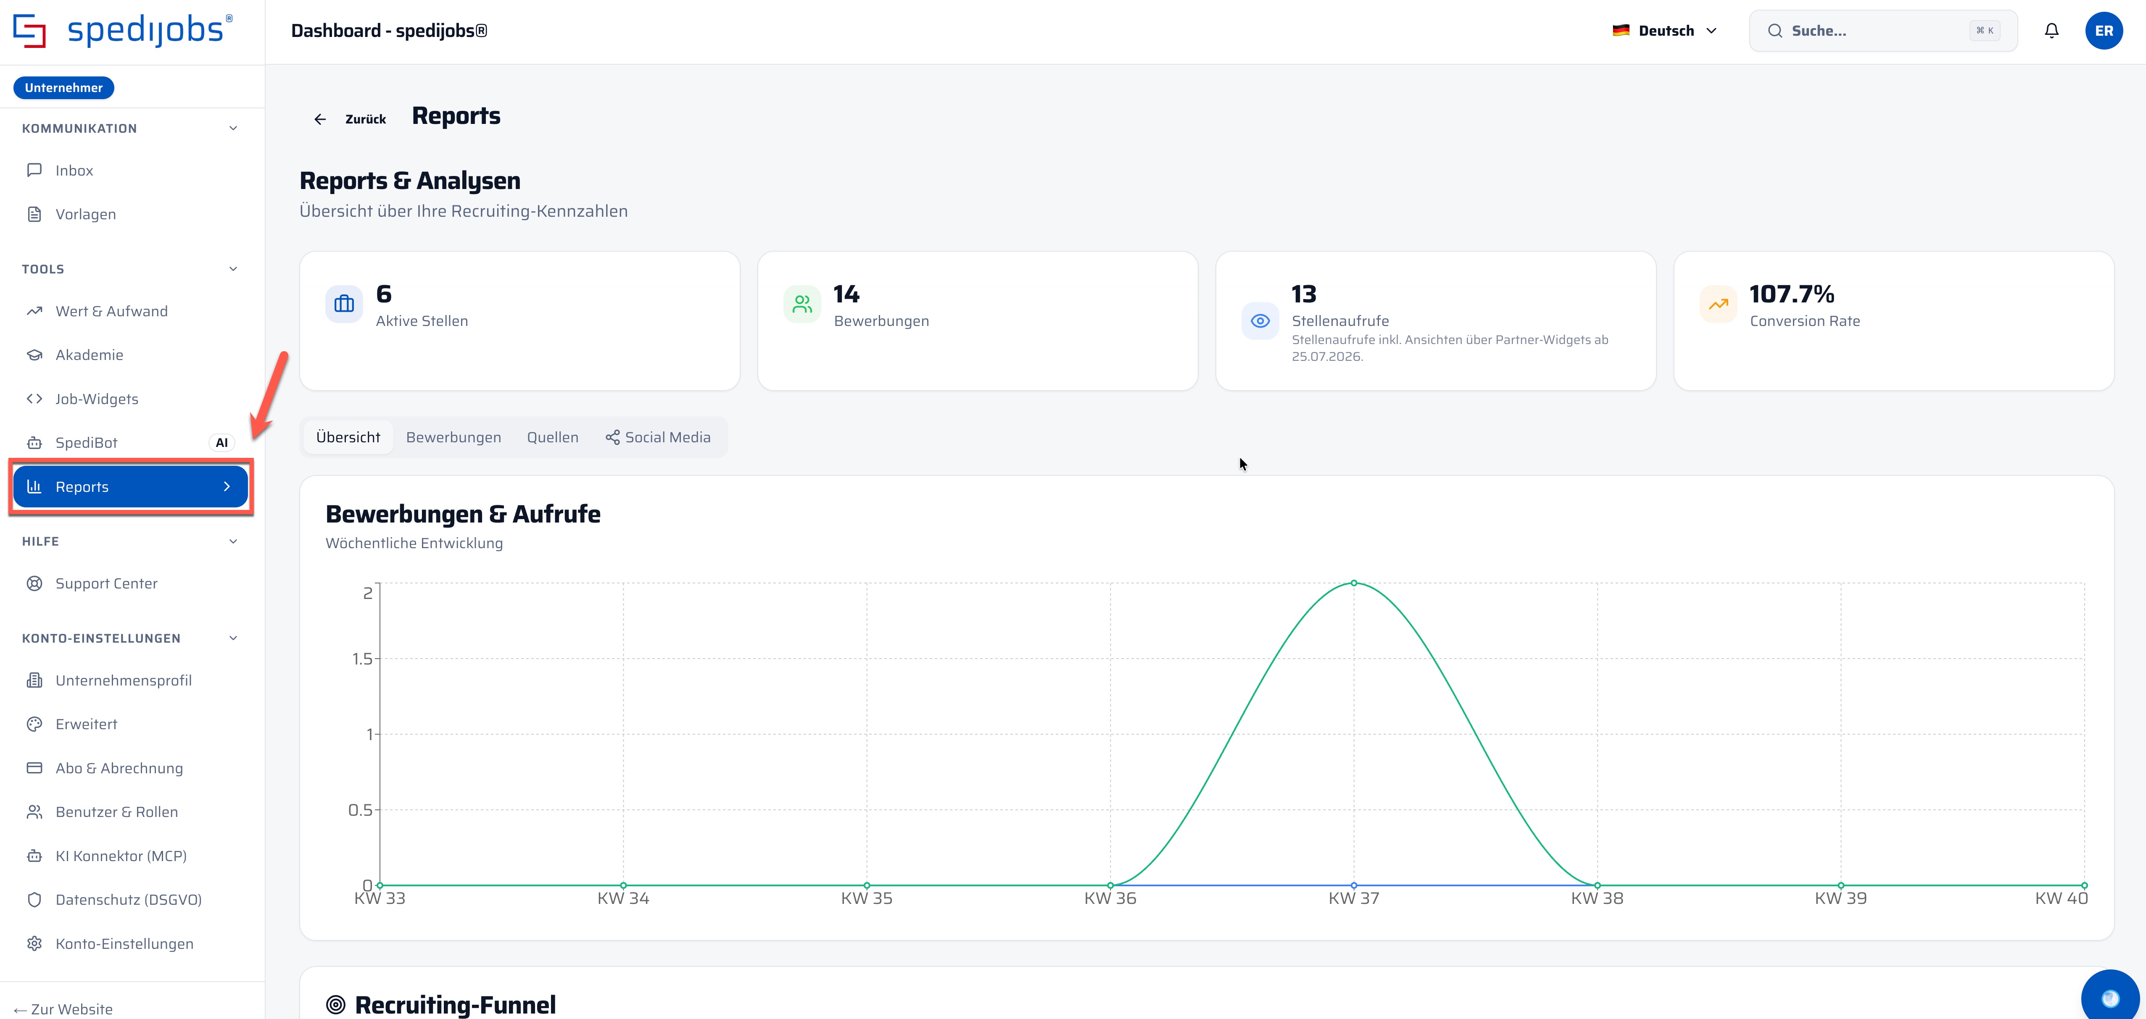This screenshot has height=1019, width=2146.
Task: Click the KW 37 peak data point
Action: click(1354, 583)
